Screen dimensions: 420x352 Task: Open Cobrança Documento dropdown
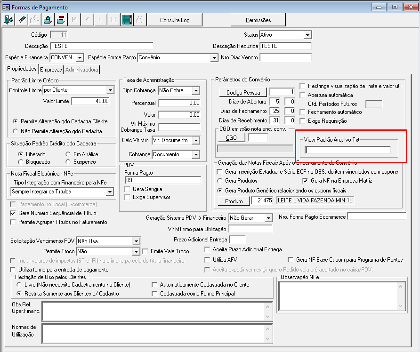click(x=196, y=155)
